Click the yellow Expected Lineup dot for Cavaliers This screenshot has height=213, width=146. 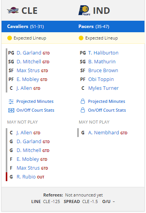click(10, 38)
